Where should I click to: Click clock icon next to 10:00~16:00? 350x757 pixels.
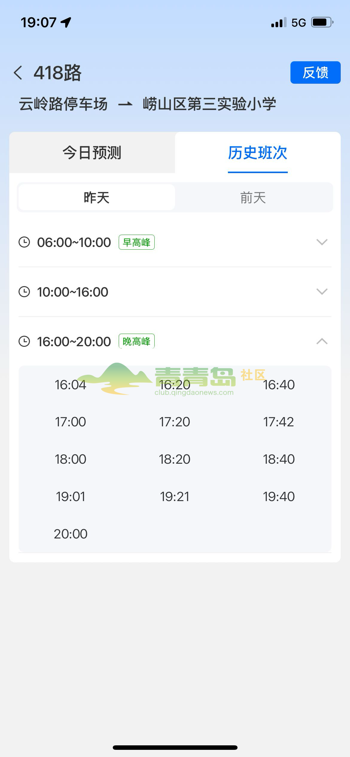(24, 292)
